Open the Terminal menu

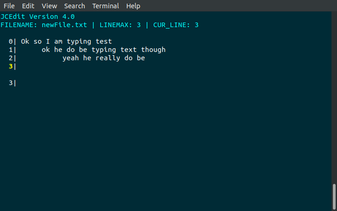point(106,6)
